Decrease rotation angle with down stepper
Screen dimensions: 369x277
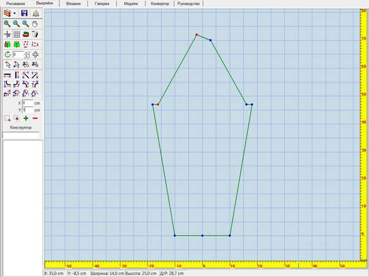[26, 56]
